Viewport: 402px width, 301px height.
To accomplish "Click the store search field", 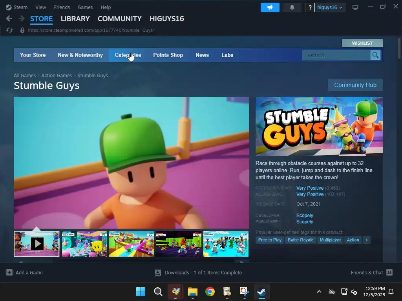I will (336, 55).
